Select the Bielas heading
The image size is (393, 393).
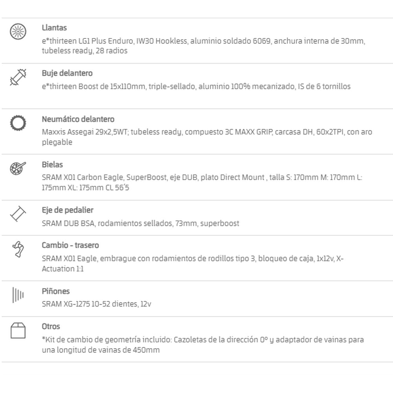point(52,165)
